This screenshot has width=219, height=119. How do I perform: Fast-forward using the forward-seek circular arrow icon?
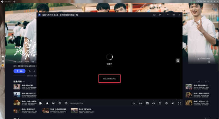(66, 103)
